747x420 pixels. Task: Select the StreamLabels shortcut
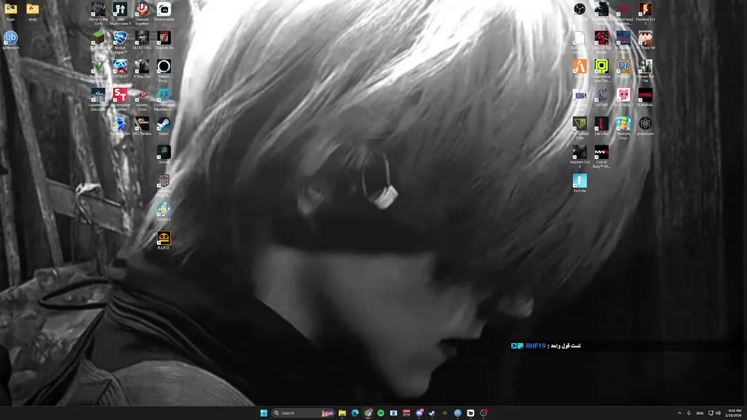[x=164, y=12]
